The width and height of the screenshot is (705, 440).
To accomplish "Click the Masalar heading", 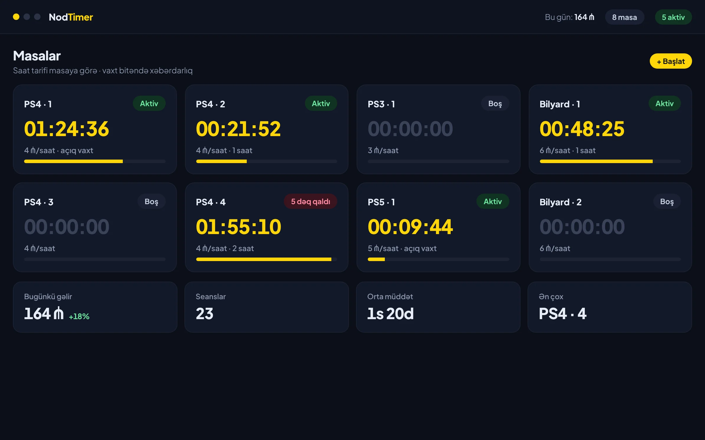I will tap(37, 56).
